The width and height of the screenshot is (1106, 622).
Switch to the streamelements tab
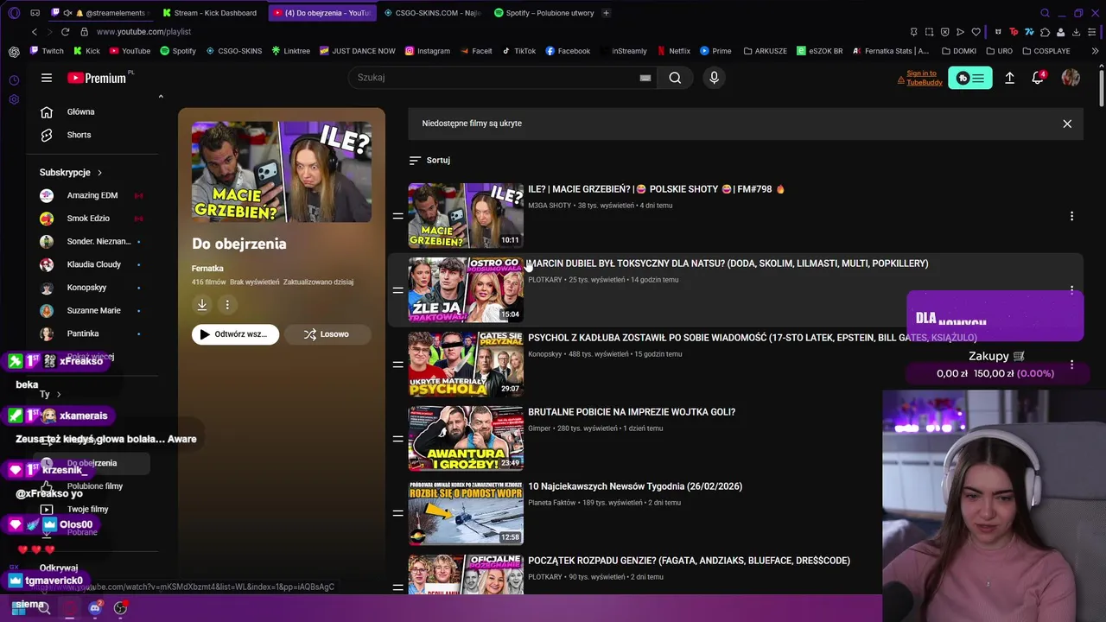102,13
